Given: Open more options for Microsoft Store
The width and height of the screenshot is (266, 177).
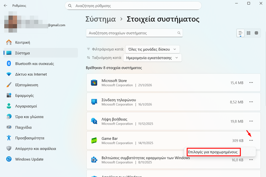Looking at the screenshot, I should 251,82.
